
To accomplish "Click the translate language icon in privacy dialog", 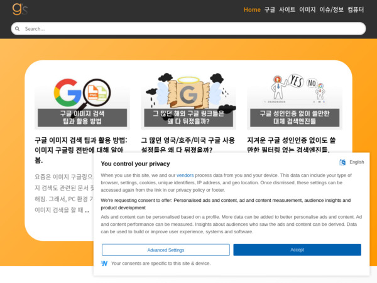I will pos(342,162).
